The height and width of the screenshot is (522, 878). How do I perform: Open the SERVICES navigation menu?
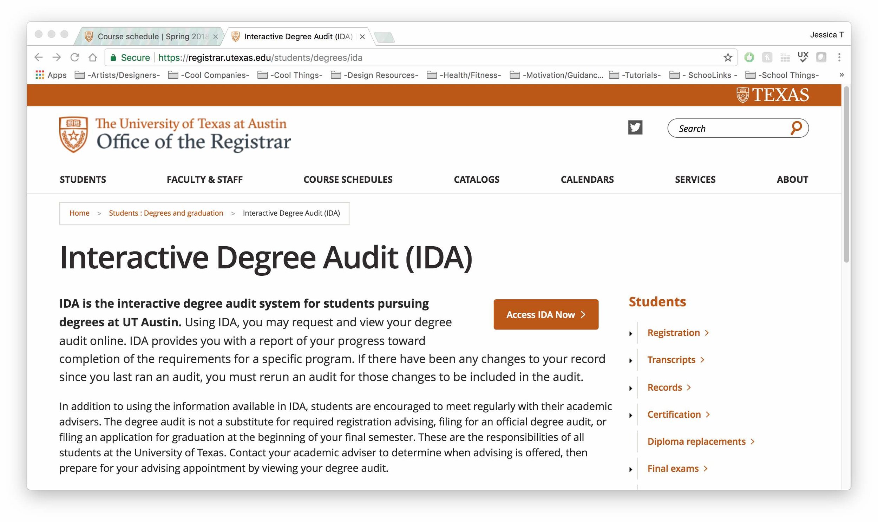coord(695,180)
